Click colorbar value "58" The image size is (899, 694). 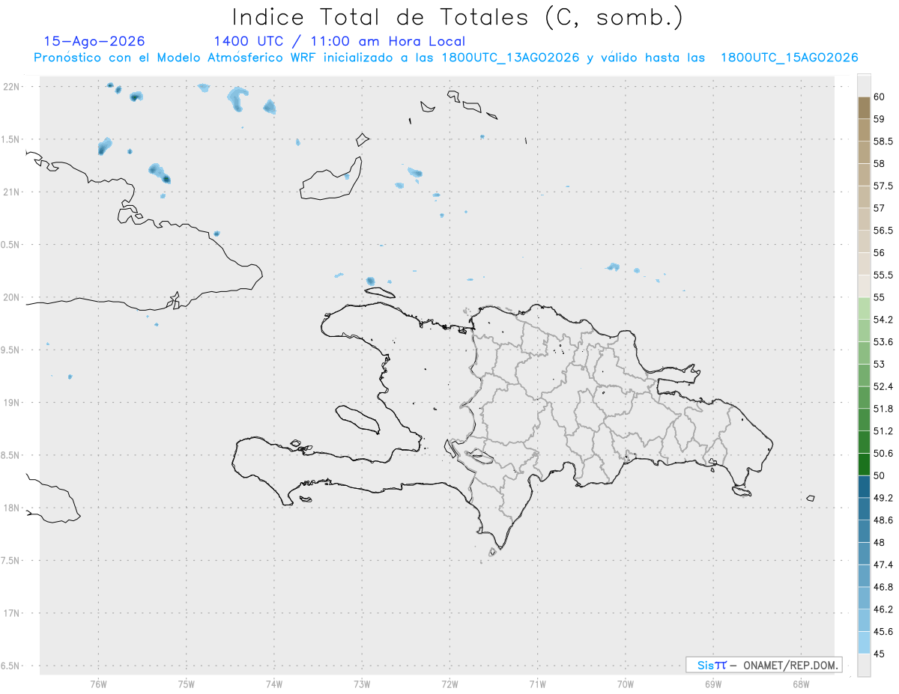pyautogui.click(x=879, y=163)
